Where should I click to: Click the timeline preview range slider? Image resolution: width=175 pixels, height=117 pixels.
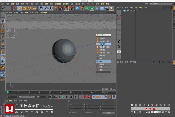[27, 97]
